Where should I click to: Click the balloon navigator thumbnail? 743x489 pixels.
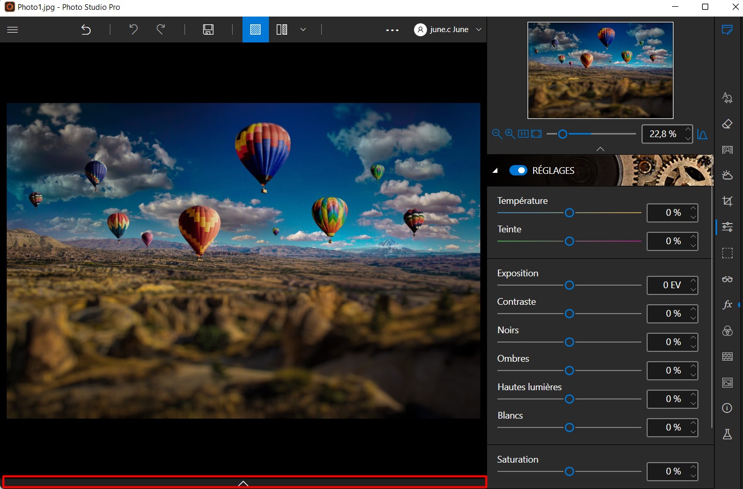point(601,70)
